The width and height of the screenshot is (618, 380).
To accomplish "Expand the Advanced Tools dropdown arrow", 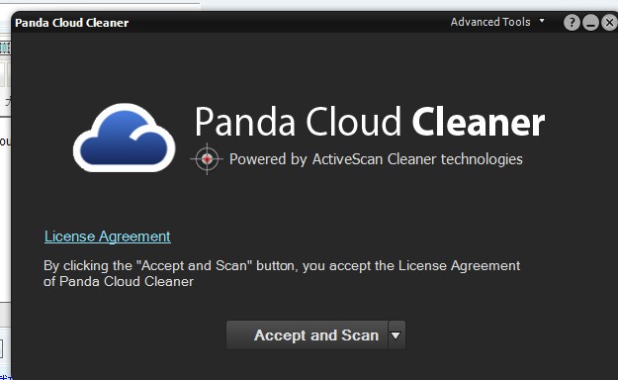I will pyautogui.click(x=542, y=20).
